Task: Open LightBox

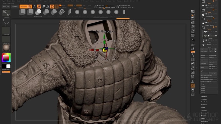Action: [15, 7]
